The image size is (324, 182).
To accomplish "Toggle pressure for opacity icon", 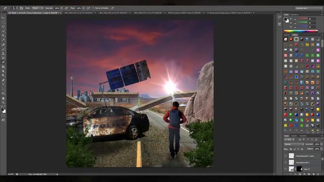I will click(66, 8).
